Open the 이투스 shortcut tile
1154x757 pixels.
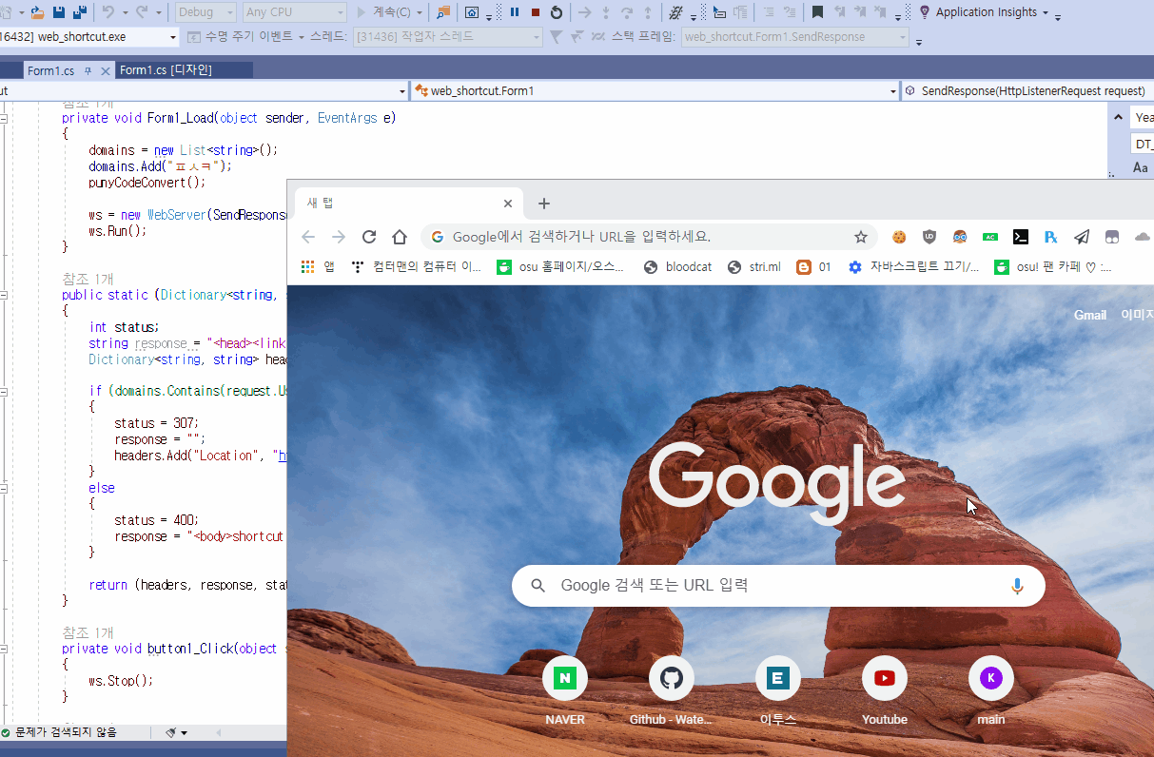point(778,690)
